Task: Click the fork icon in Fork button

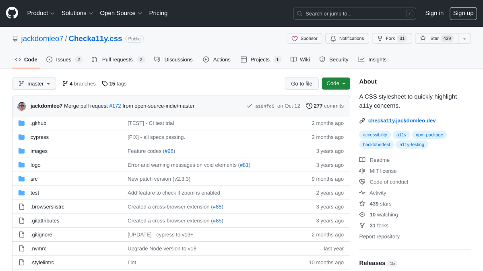Action: (380, 39)
